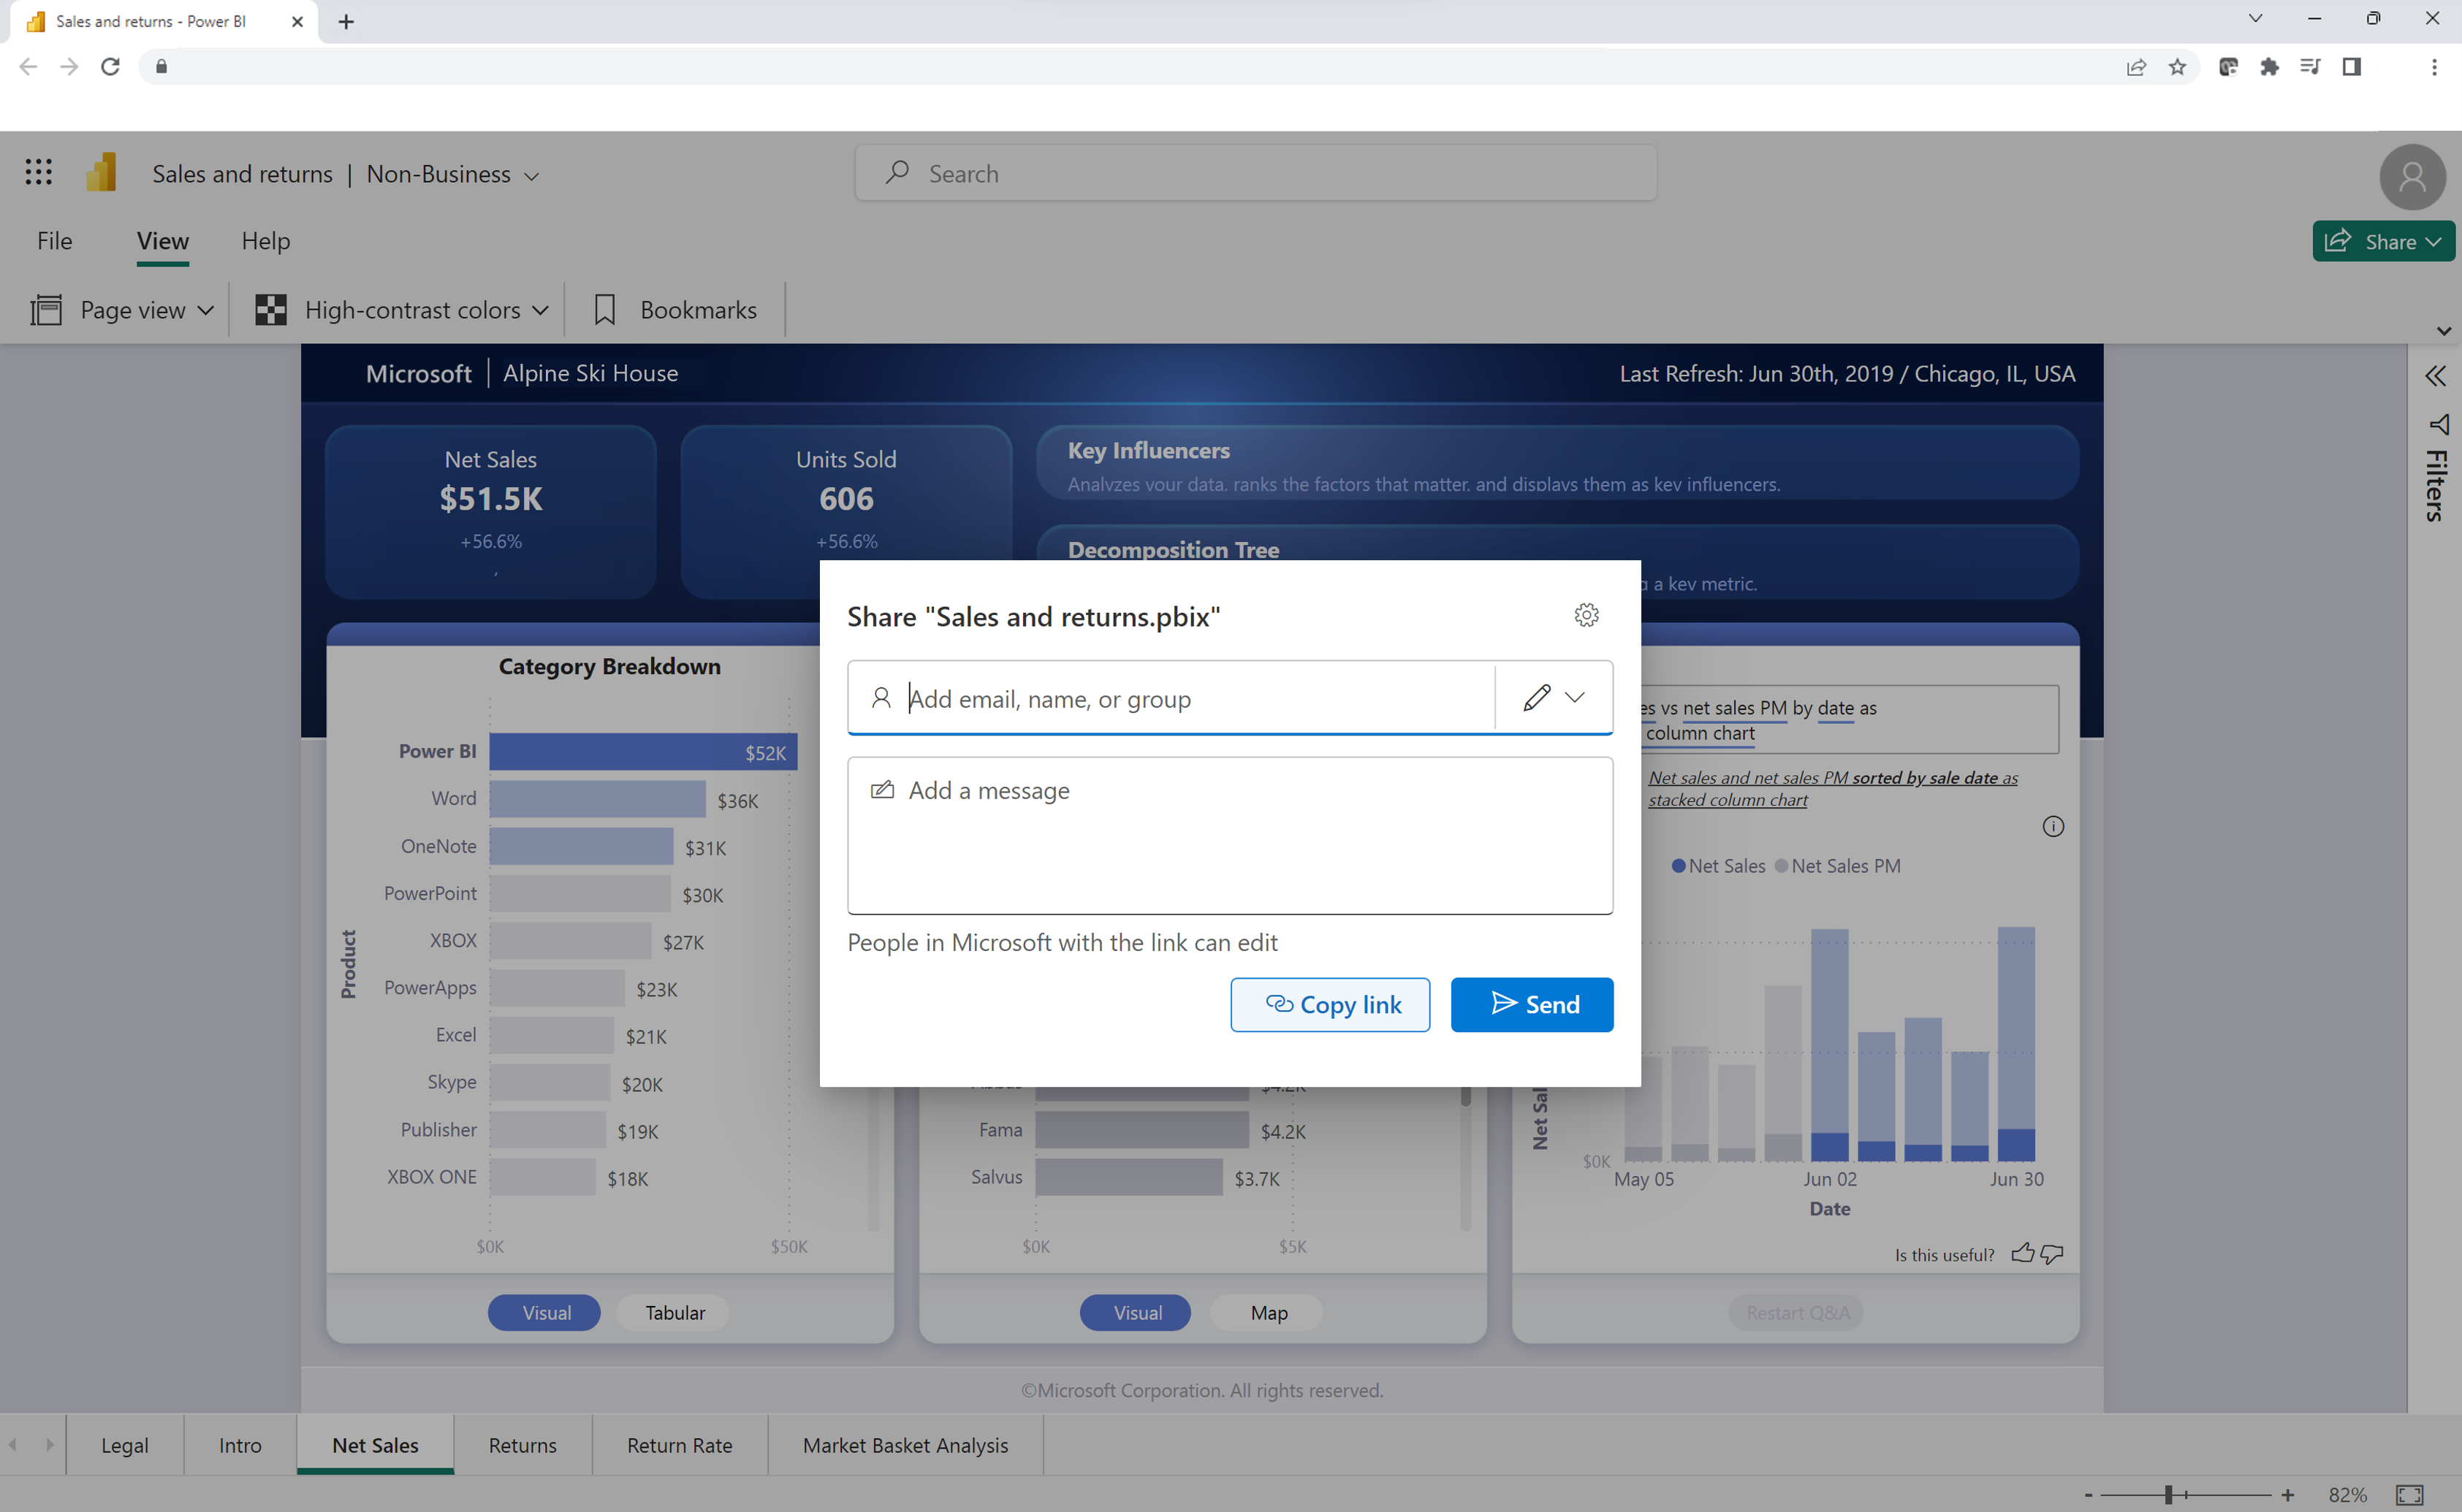Click the Power BI logo

[101, 172]
